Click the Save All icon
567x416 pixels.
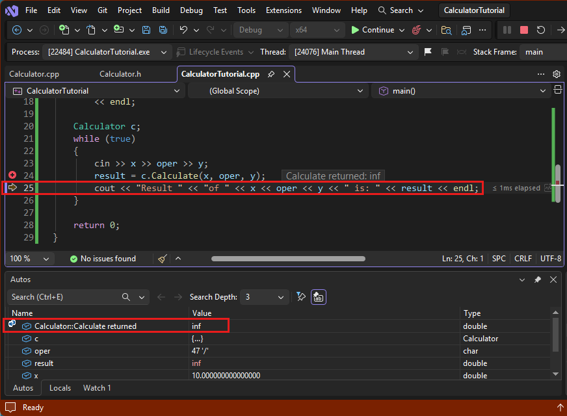(163, 30)
